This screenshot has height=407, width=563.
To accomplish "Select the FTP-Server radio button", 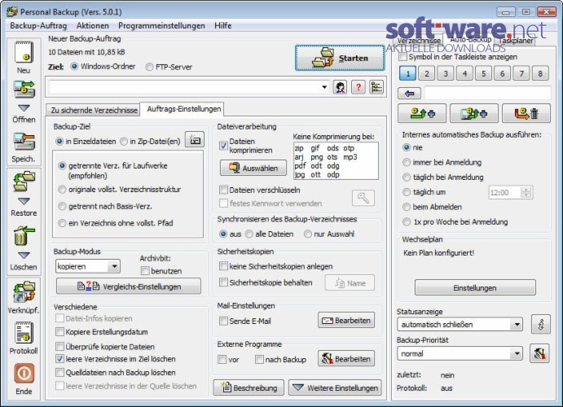I will click(149, 67).
